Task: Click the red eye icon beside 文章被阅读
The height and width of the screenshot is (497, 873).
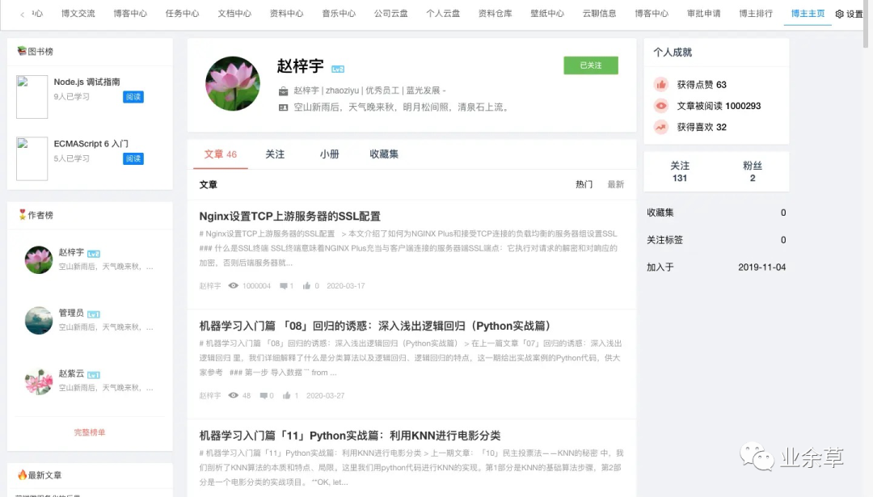Action: [x=661, y=106]
